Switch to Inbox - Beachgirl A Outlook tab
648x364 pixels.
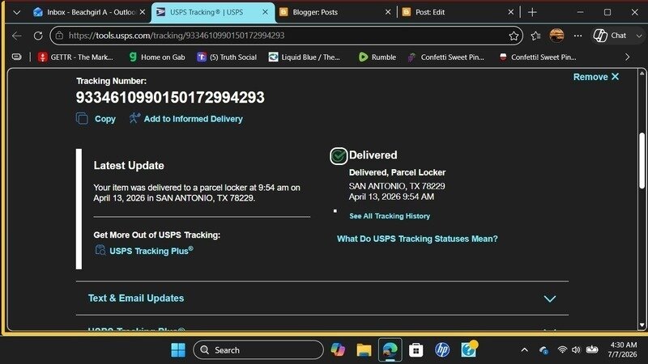[84, 12]
